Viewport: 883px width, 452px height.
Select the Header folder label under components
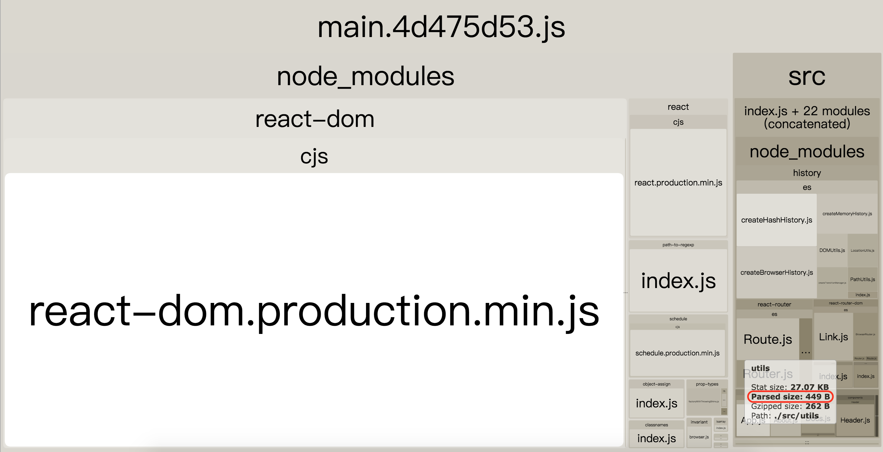pos(855,402)
